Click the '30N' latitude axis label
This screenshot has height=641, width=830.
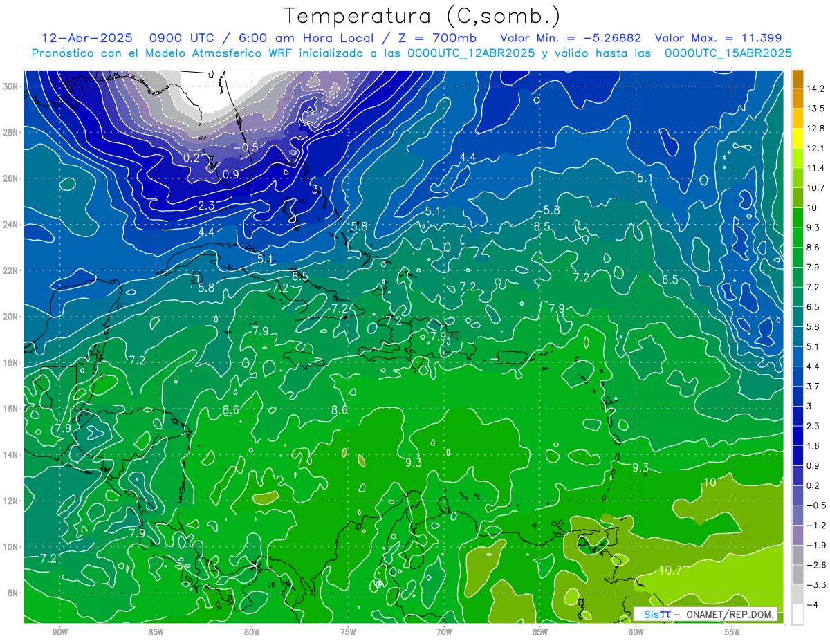click(x=12, y=86)
